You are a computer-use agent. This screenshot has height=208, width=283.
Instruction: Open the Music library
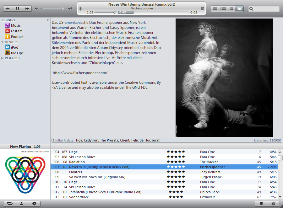tap(16, 25)
